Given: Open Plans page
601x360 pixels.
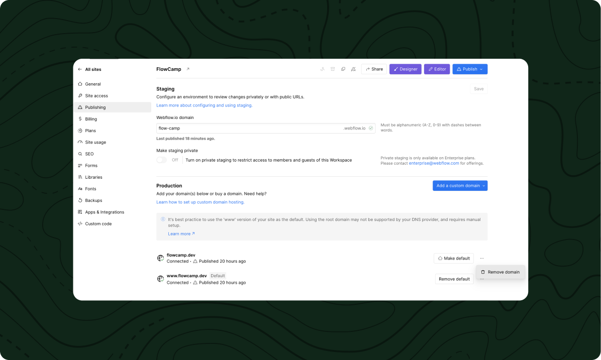Looking at the screenshot, I should [x=112, y=131].
